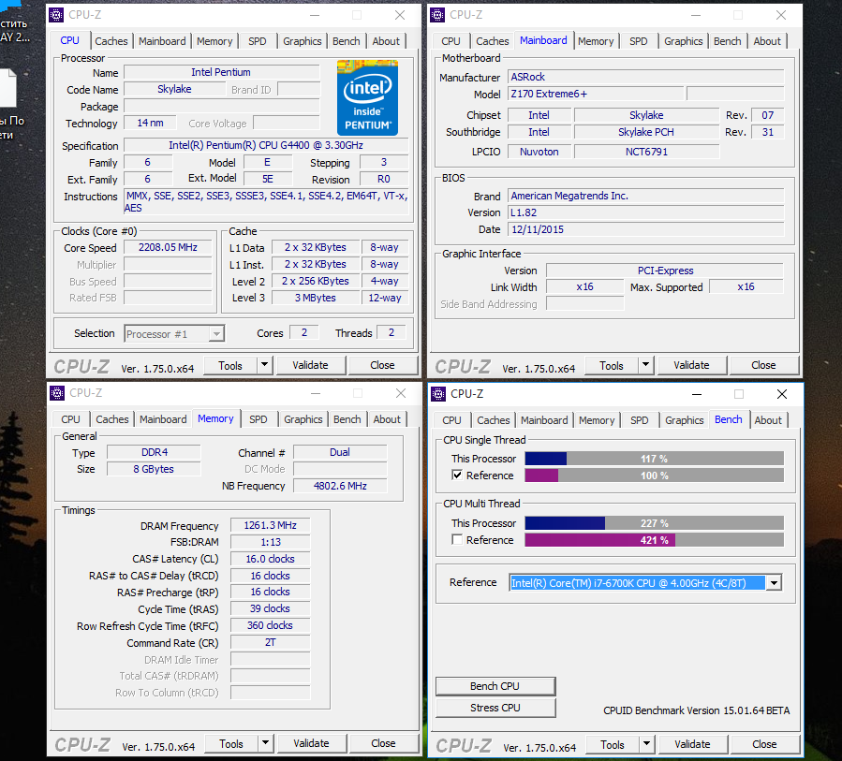Viewport: 842px width, 761px height.
Task: Click the DRAM Frequency 1261.3 MHz field
Action: (x=270, y=525)
